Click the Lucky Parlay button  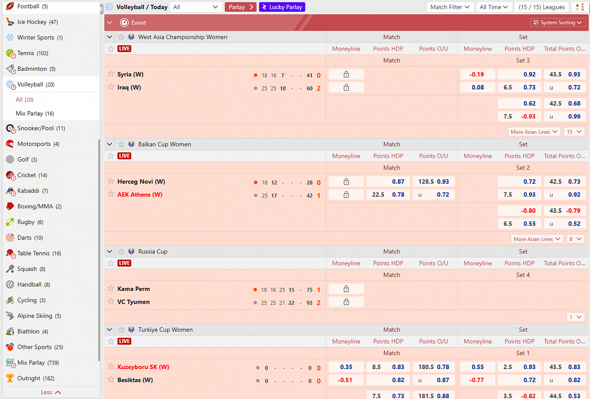pyautogui.click(x=282, y=7)
